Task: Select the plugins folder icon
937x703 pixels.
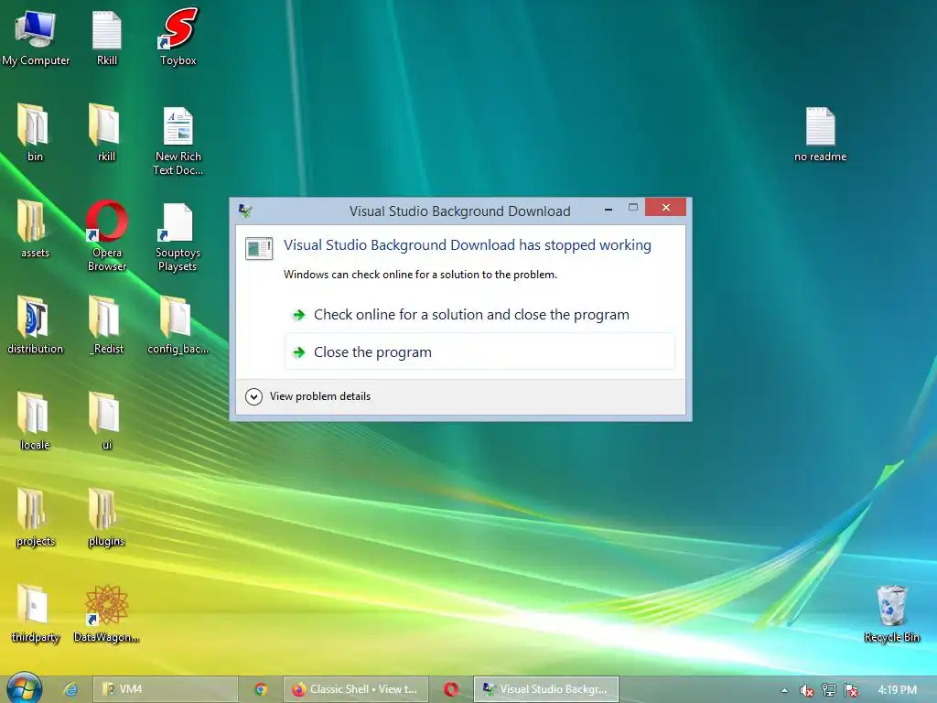Action: [x=106, y=517]
